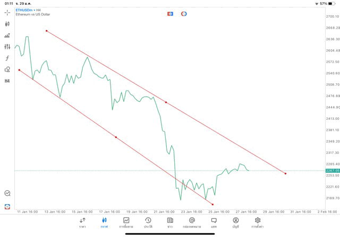Viewport: 340px width, 237px height.
Task: Open the chart search icon at lower left
Action: pyautogui.click(x=7, y=194)
